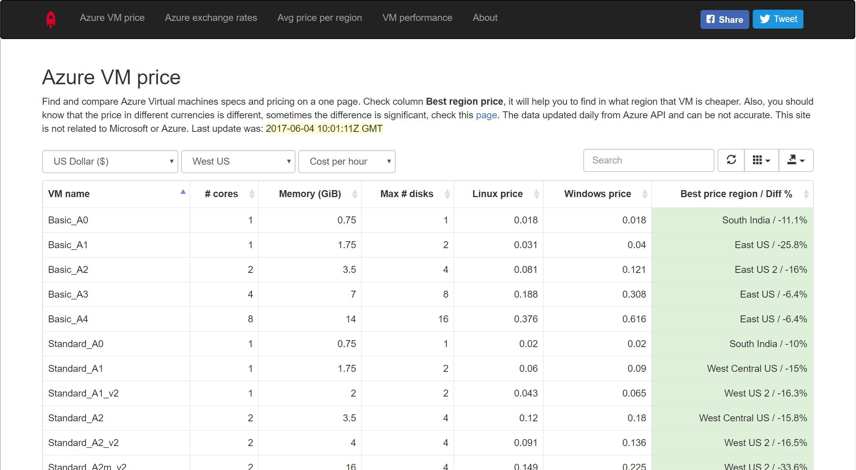Open the Cost per hour dropdown
Screen dimensions: 856x470
pos(347,162)
